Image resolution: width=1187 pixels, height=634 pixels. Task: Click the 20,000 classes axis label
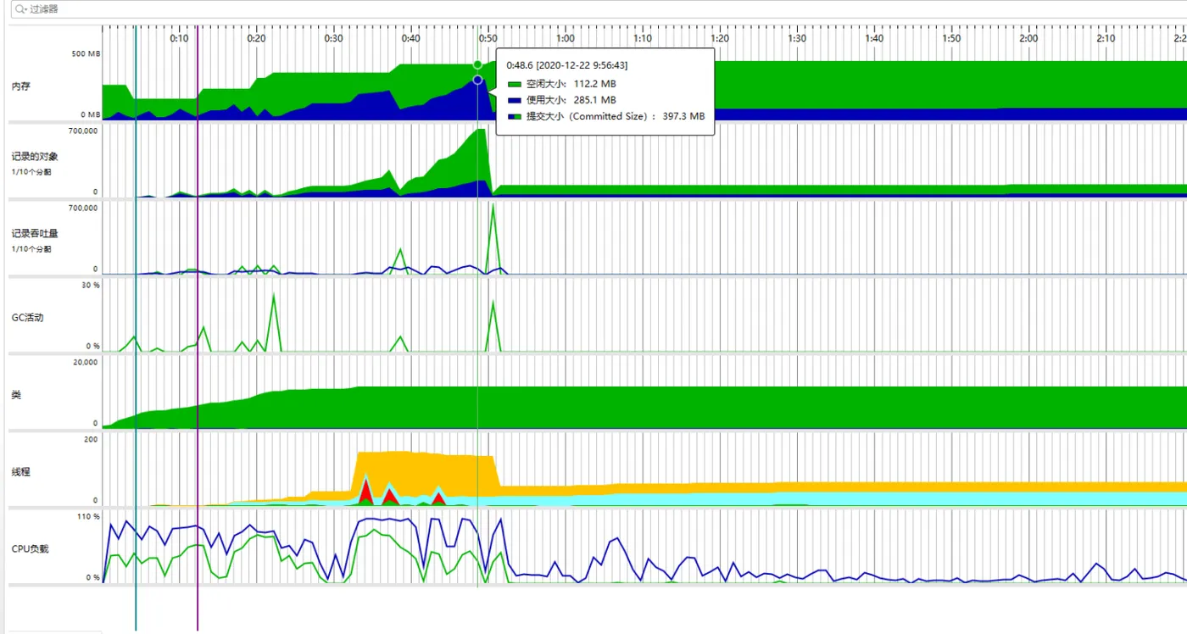[x=86, y=362]
